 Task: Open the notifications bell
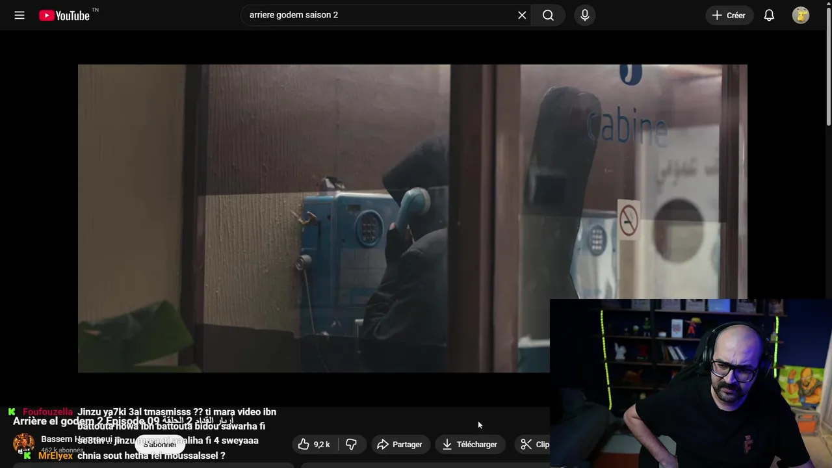coord(769,15)
